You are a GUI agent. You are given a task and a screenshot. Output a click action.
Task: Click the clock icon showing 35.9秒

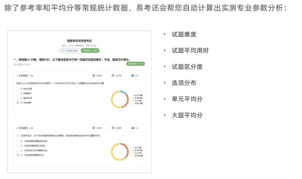point(113,75)
